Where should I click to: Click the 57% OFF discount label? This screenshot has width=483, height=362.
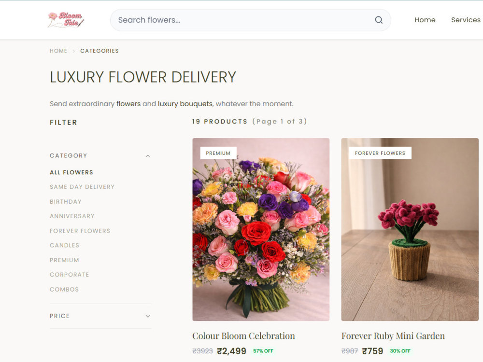(x=263, y=351)
